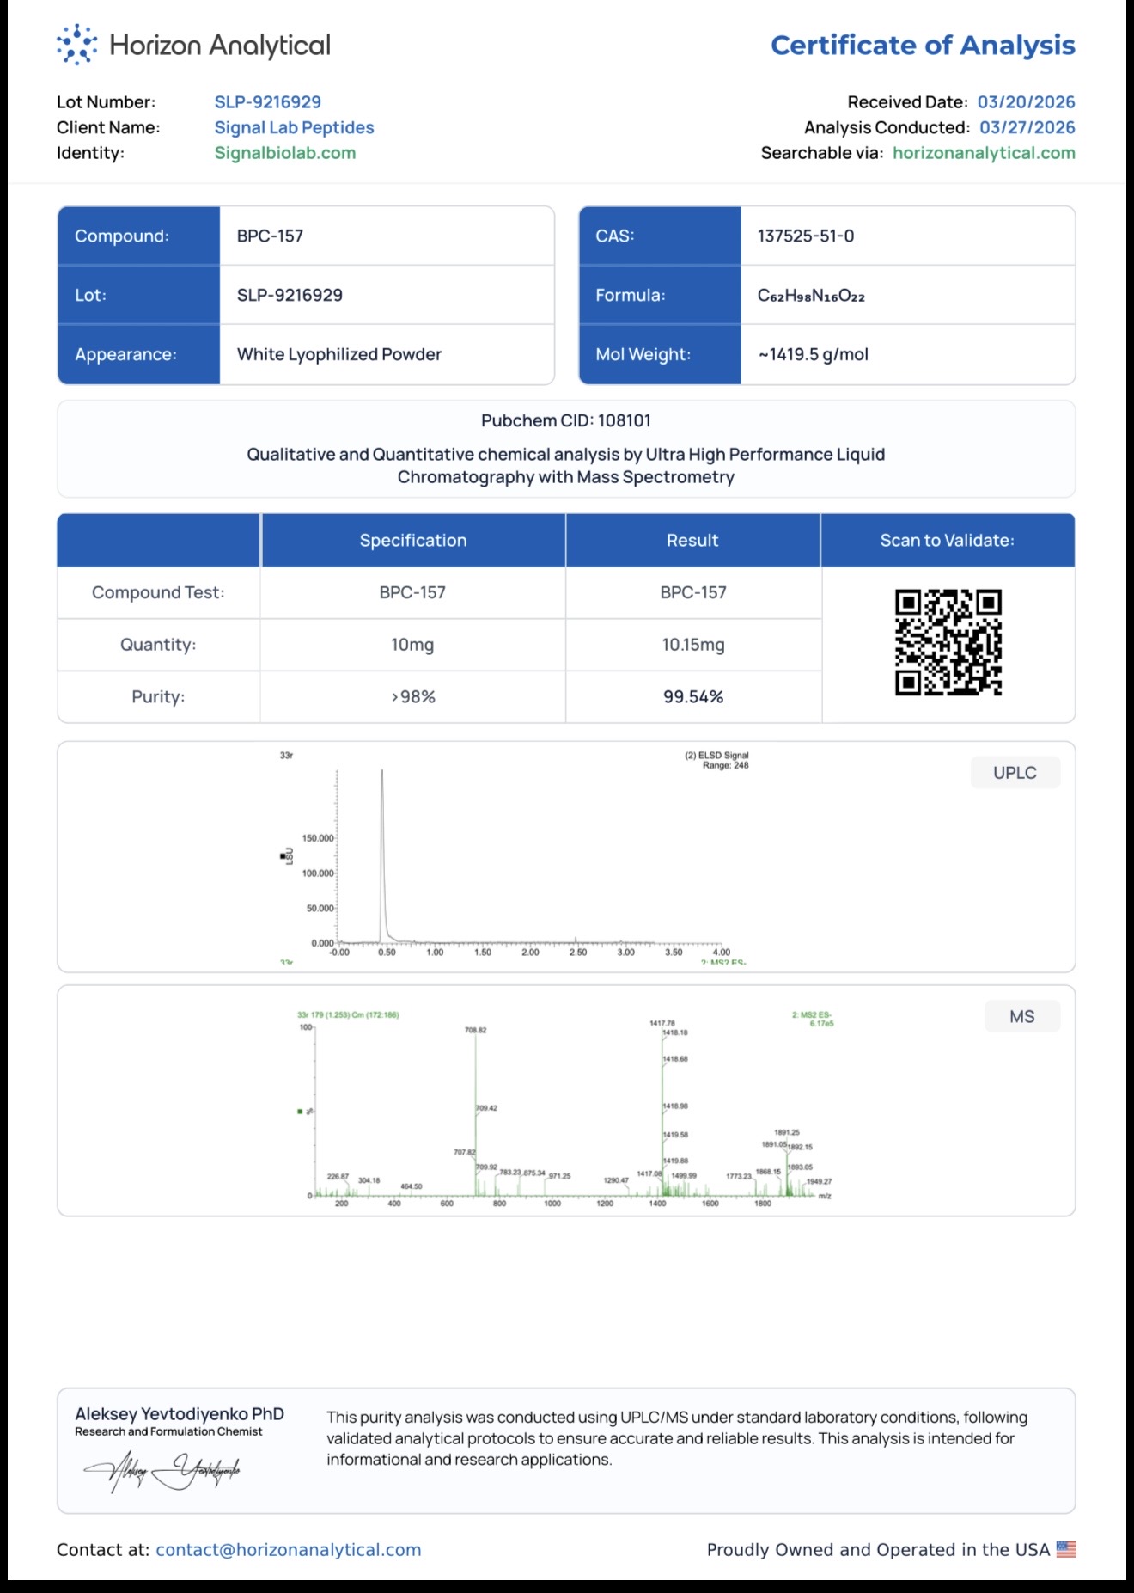Select the >98% purity specification

click(413, 696)
